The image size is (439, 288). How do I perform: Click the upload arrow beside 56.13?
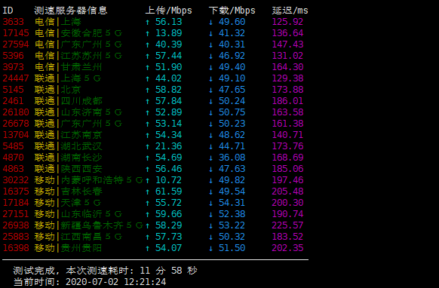(x=148, y=22)
